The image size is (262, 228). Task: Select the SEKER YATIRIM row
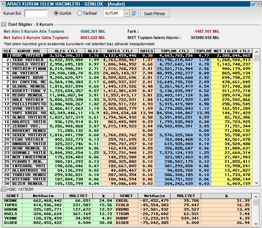click(127, 135)
